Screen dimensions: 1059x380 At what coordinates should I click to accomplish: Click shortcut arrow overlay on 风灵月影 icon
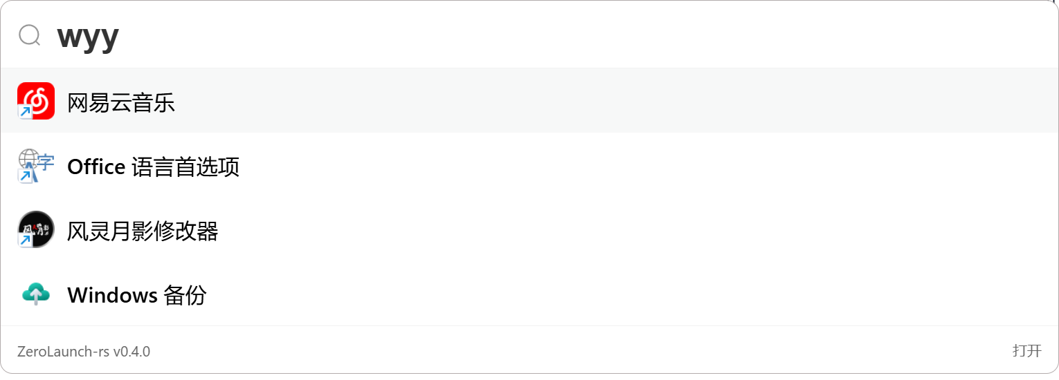[x=25, y=240]
